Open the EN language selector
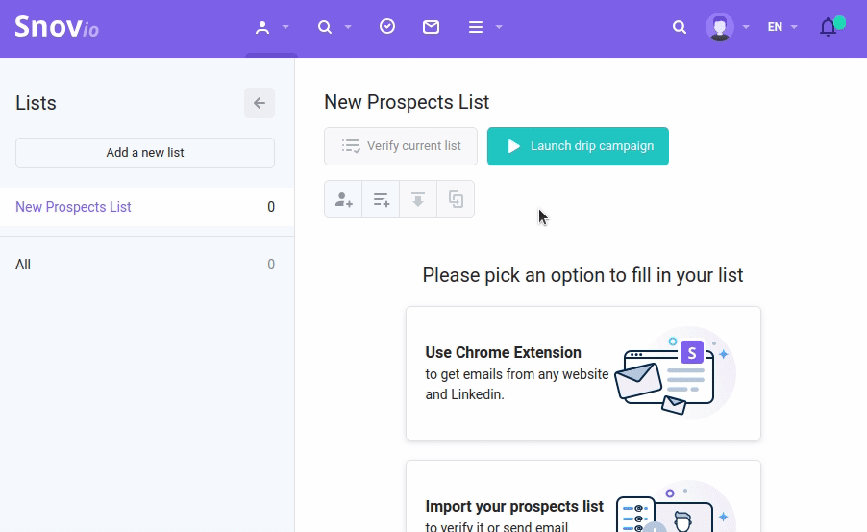Image resolution: width=867 pixels, height=532 pixels. pos(781,27)
